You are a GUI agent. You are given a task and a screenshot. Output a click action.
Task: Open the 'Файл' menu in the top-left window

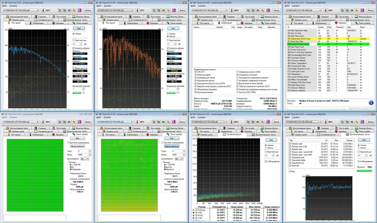click(x=5, y=6)
